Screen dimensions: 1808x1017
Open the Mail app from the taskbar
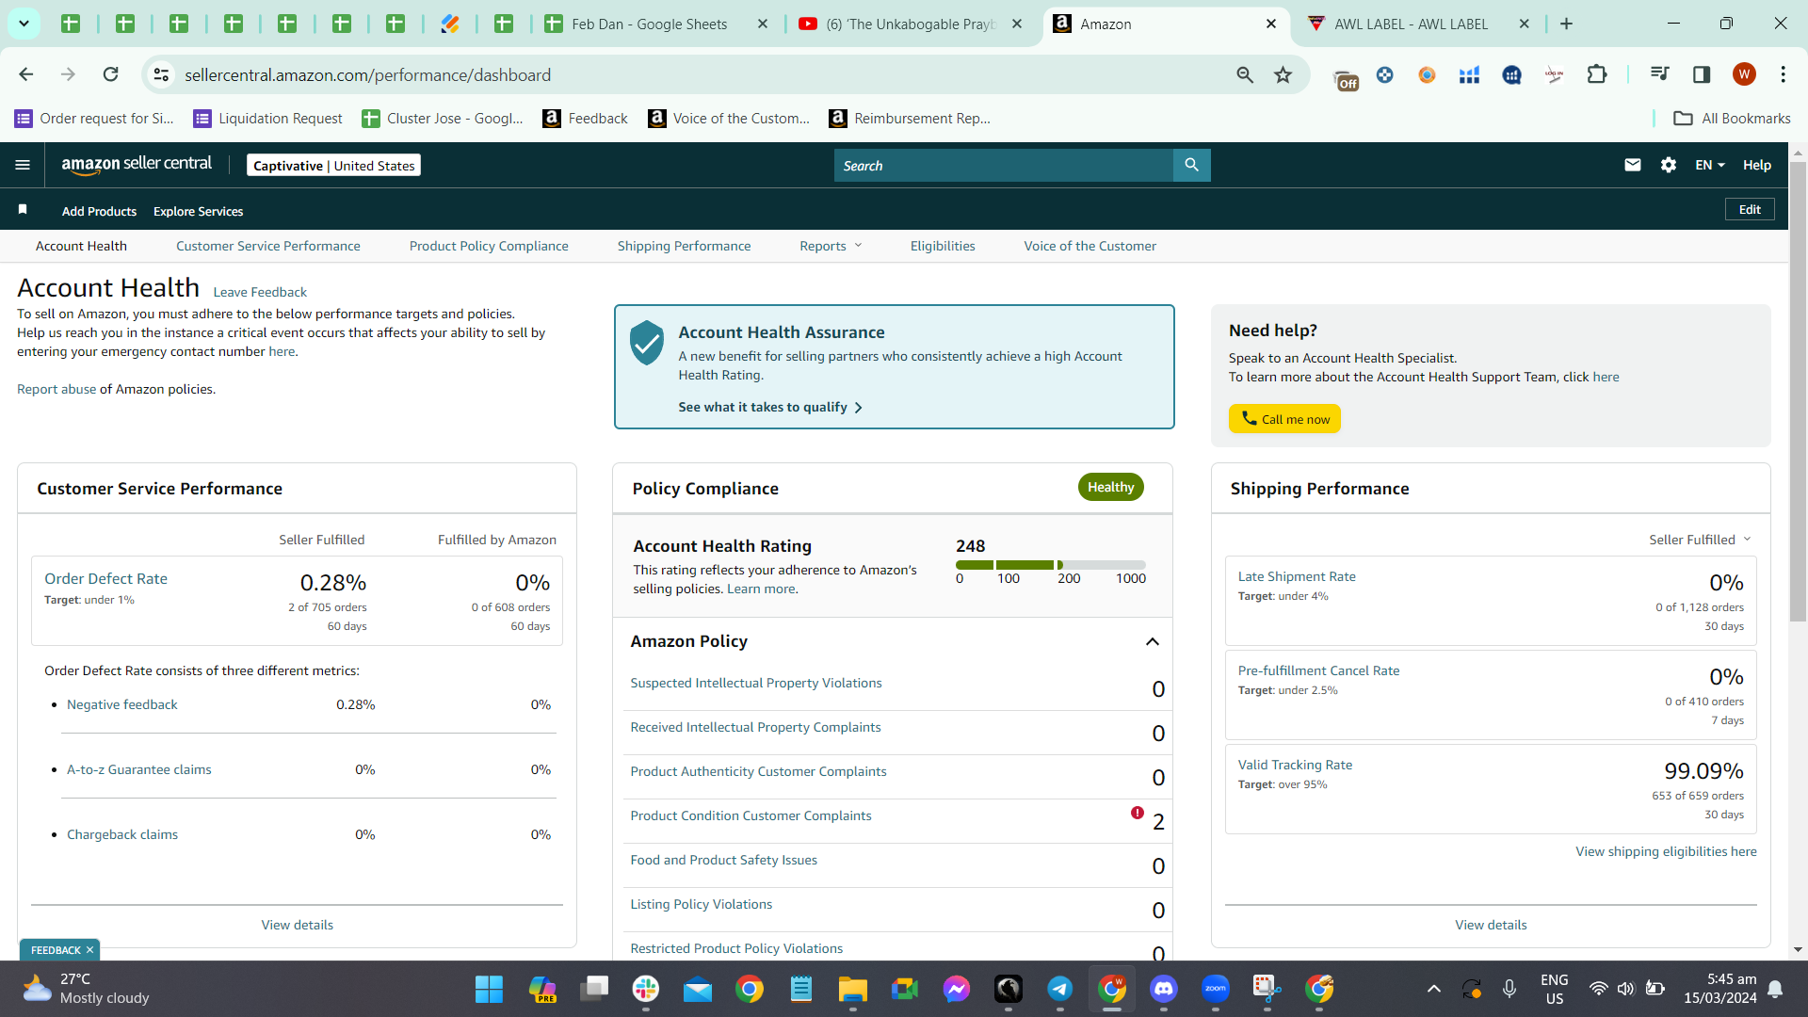click(698, 989)
